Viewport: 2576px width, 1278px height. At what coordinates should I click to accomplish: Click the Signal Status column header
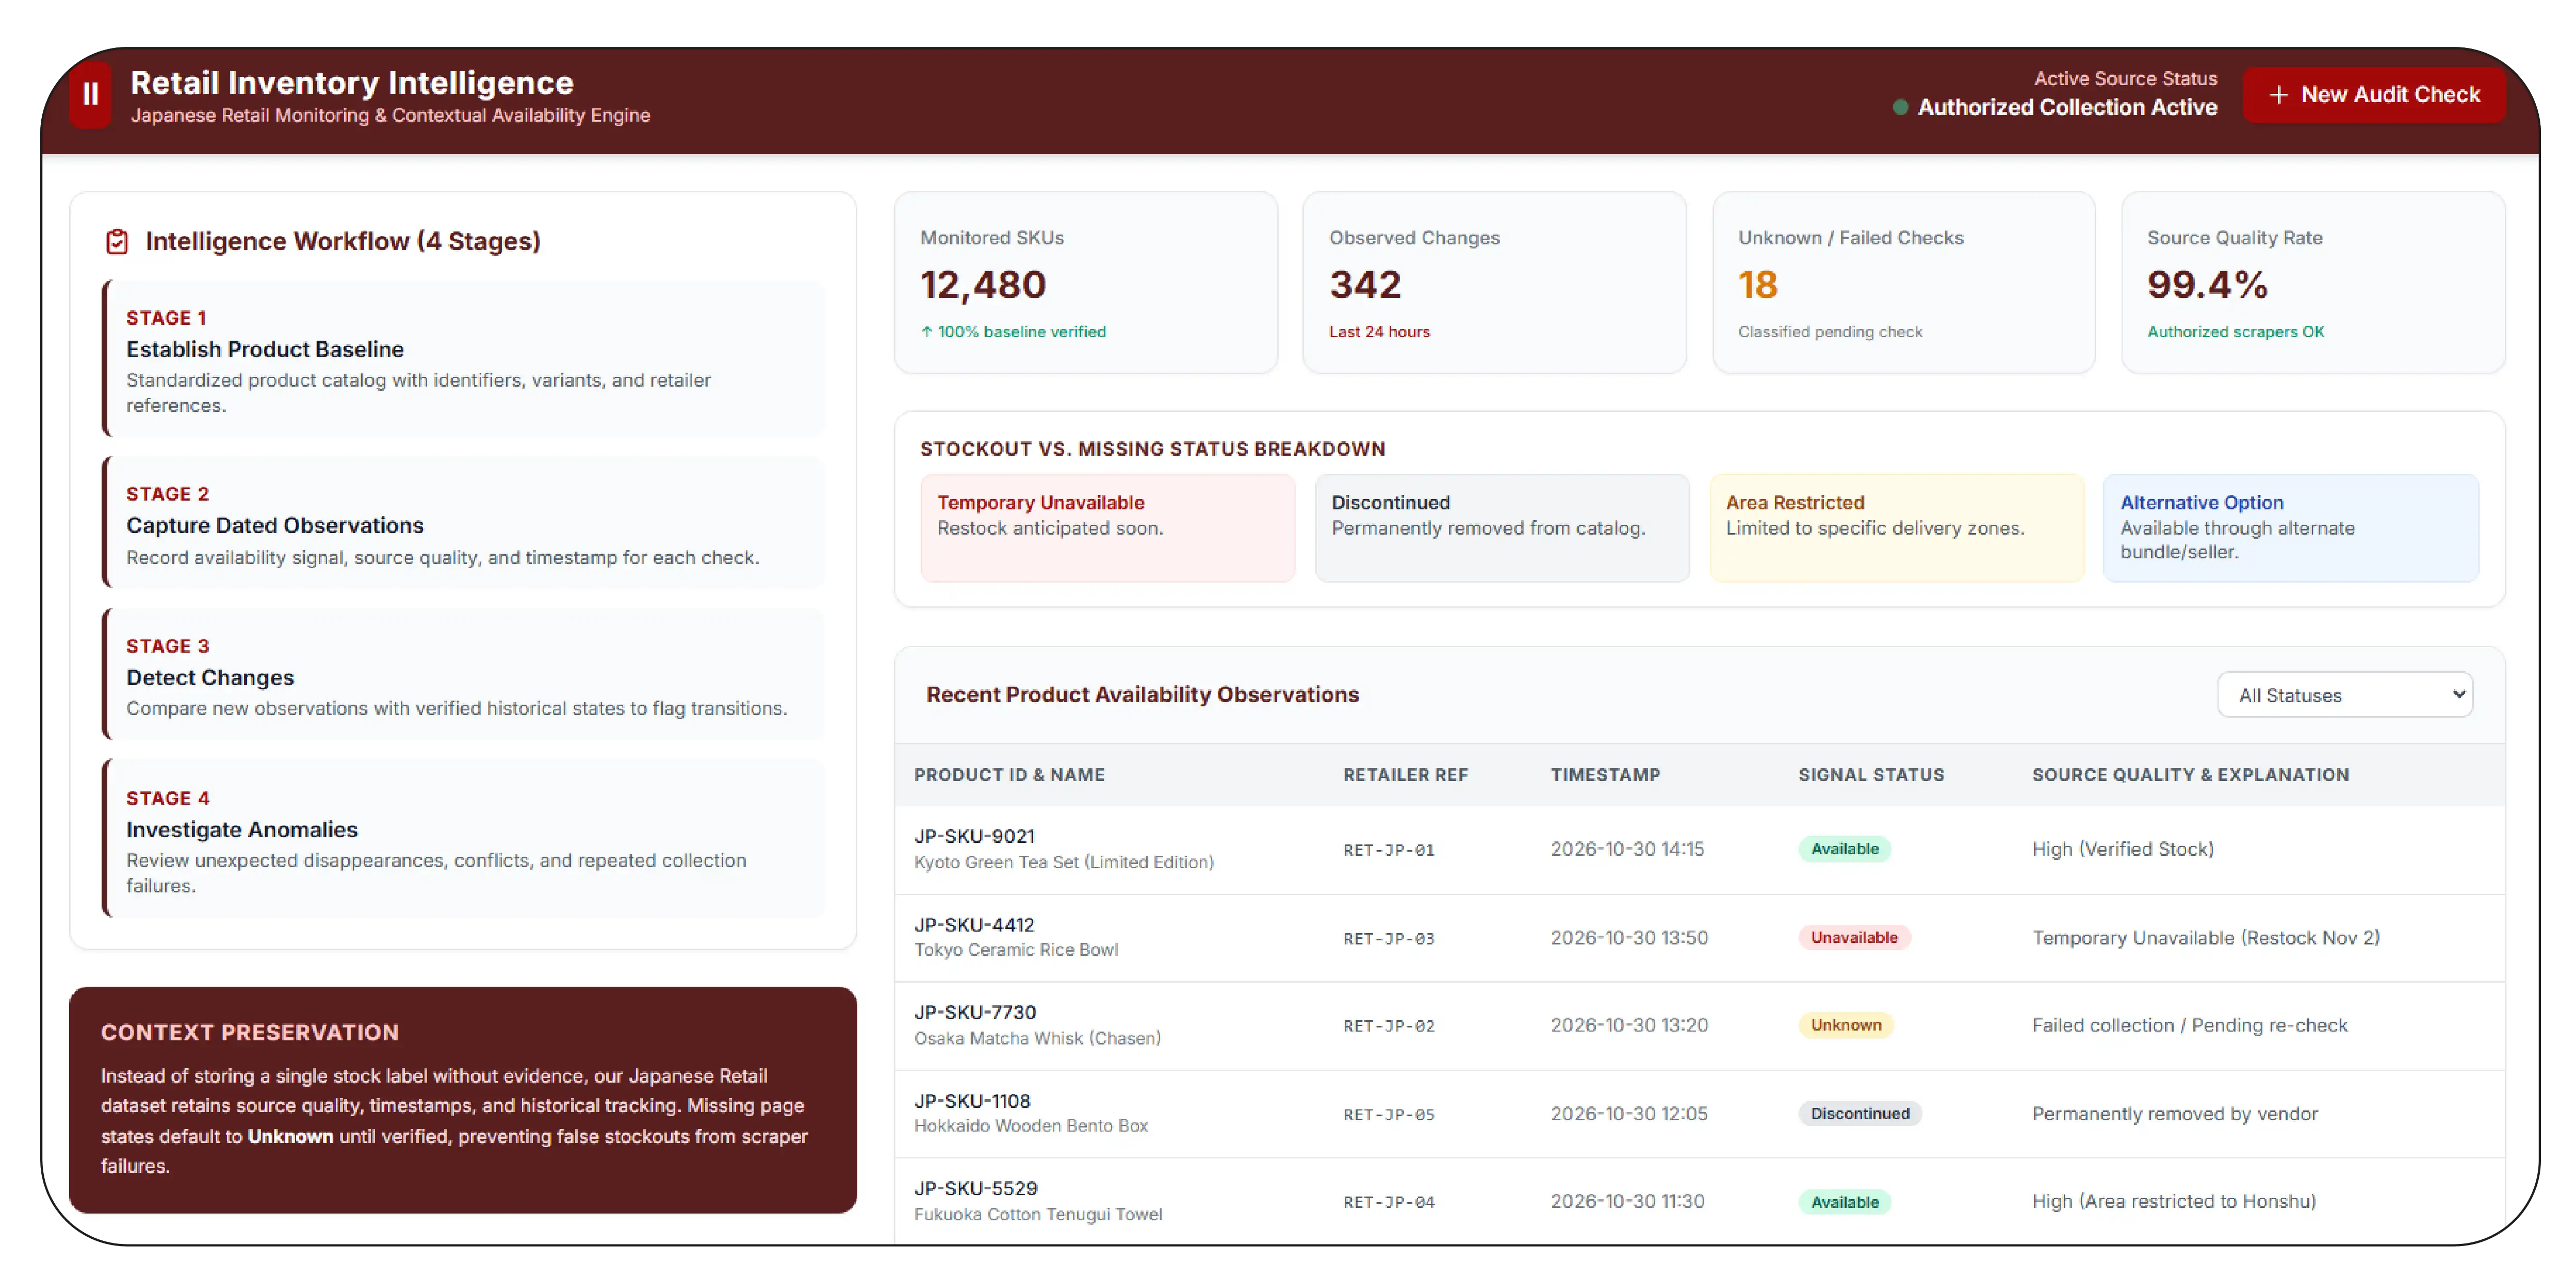click(x=1871, y=774)
